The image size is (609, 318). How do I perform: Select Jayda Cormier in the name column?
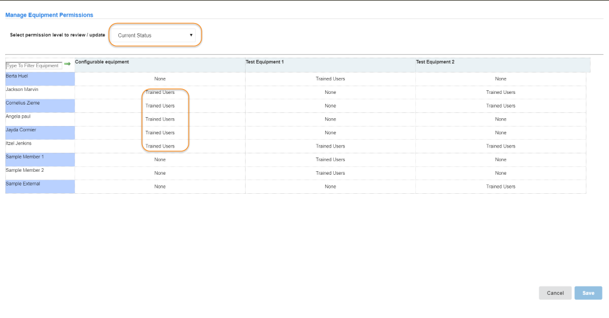[20, 130]
